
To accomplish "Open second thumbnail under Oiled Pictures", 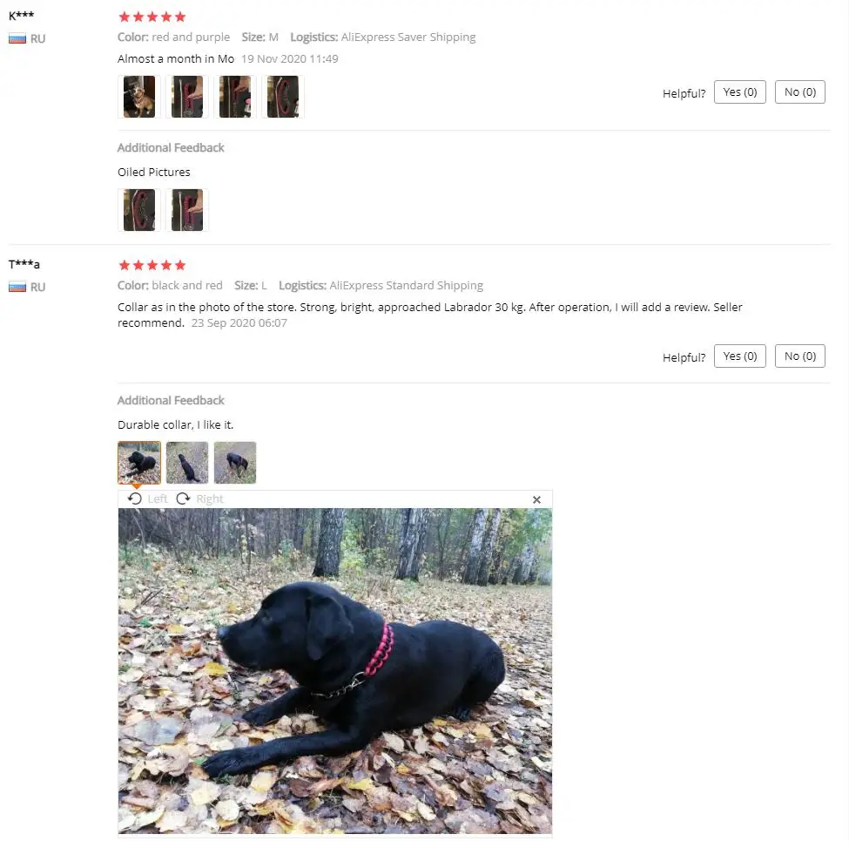I will 187,210.
